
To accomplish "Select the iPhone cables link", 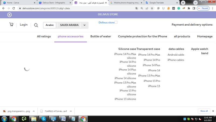I will tap(176, 60).
